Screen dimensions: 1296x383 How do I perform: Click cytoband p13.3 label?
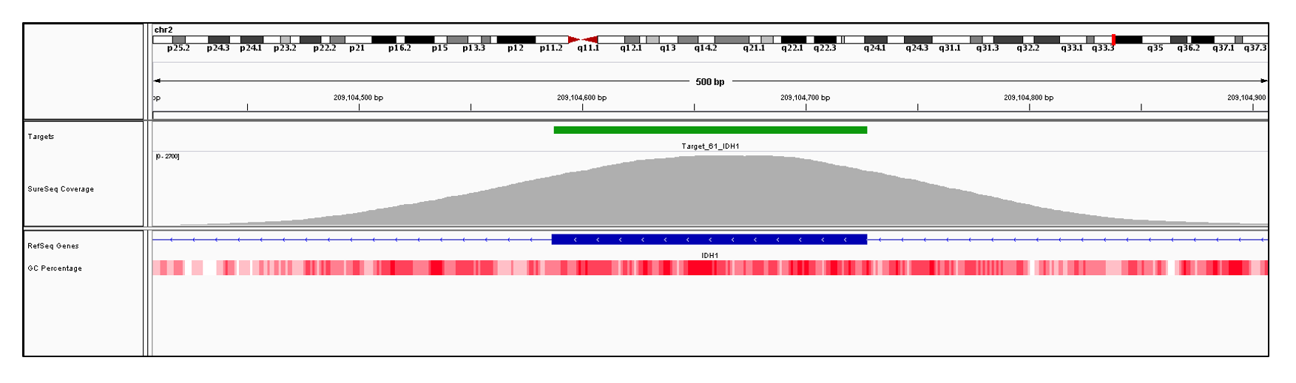click(x=474, y=48)
